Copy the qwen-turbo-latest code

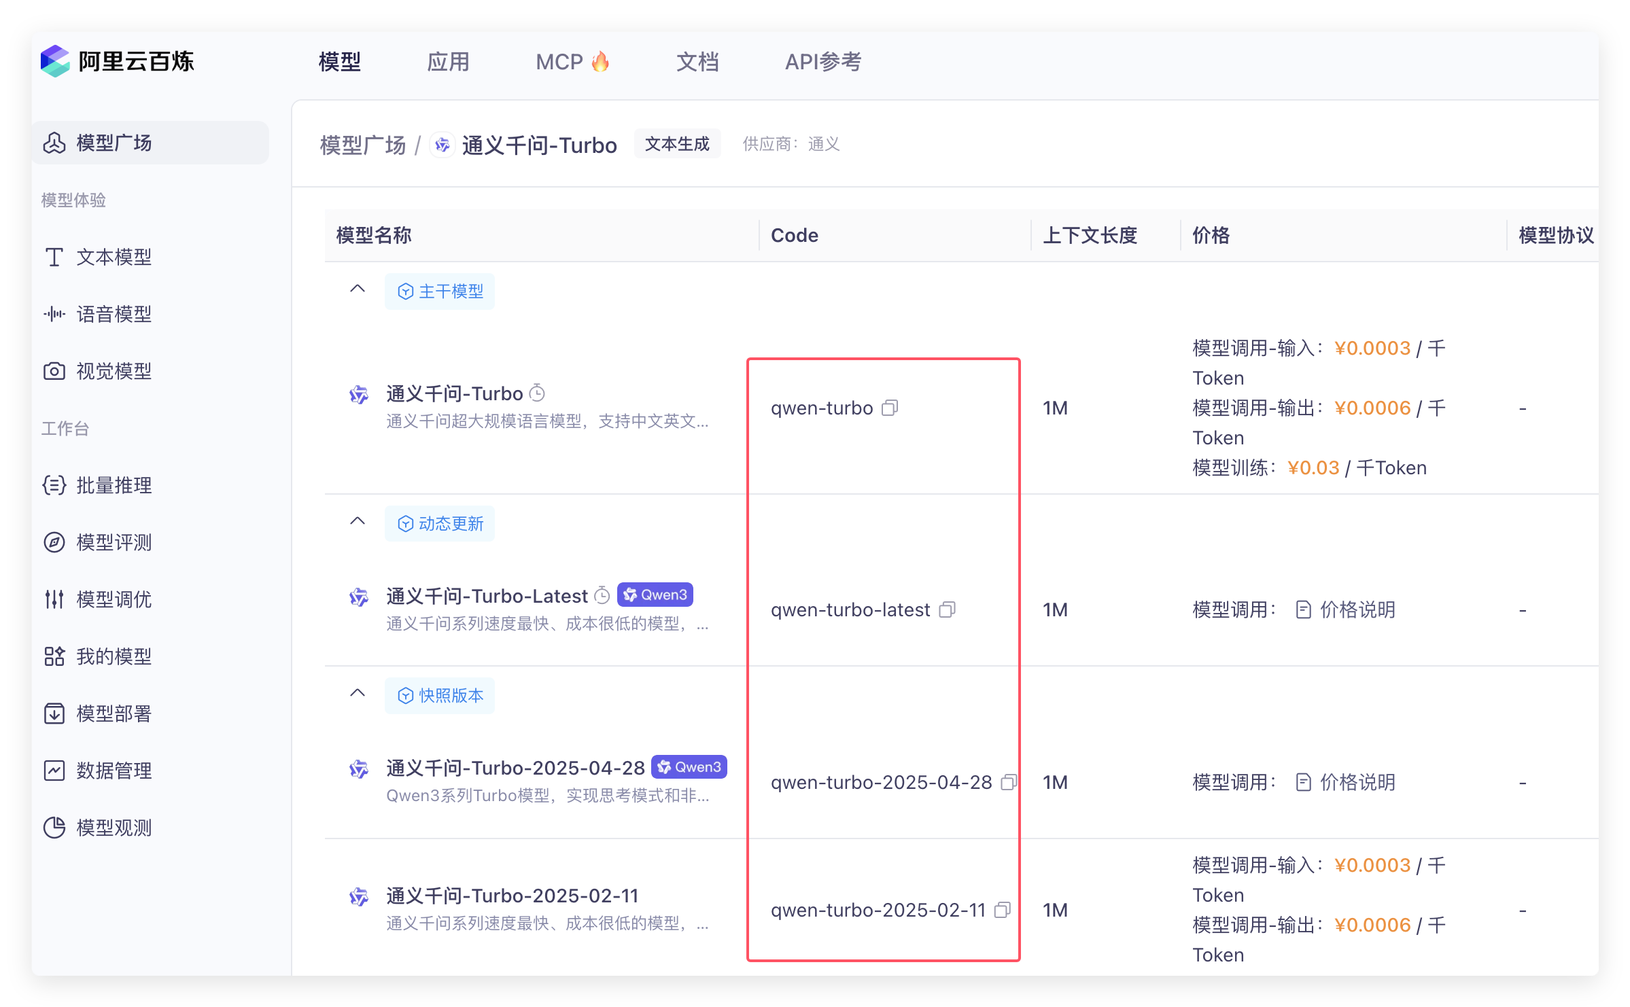pos(947,609)
